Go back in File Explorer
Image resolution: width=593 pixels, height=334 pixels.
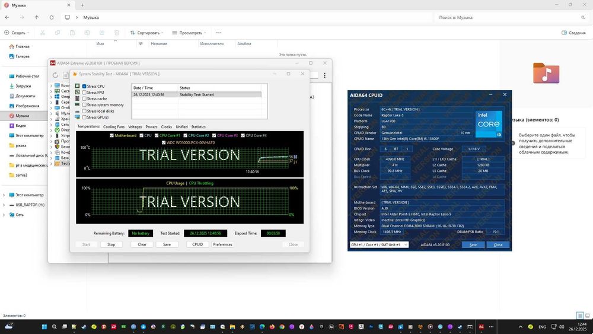click(x=7, y=17)
